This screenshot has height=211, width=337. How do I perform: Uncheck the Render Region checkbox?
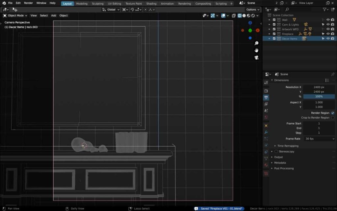pyautogui.click(x=333, y=113)
